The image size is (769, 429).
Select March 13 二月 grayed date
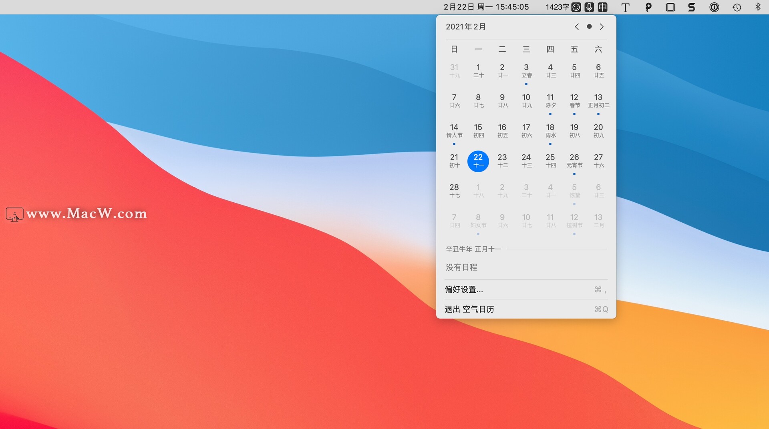[598, 221]
